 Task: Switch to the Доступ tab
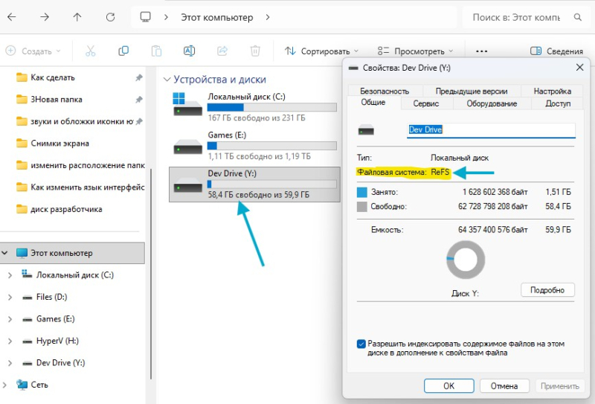[x=557, y=103]
